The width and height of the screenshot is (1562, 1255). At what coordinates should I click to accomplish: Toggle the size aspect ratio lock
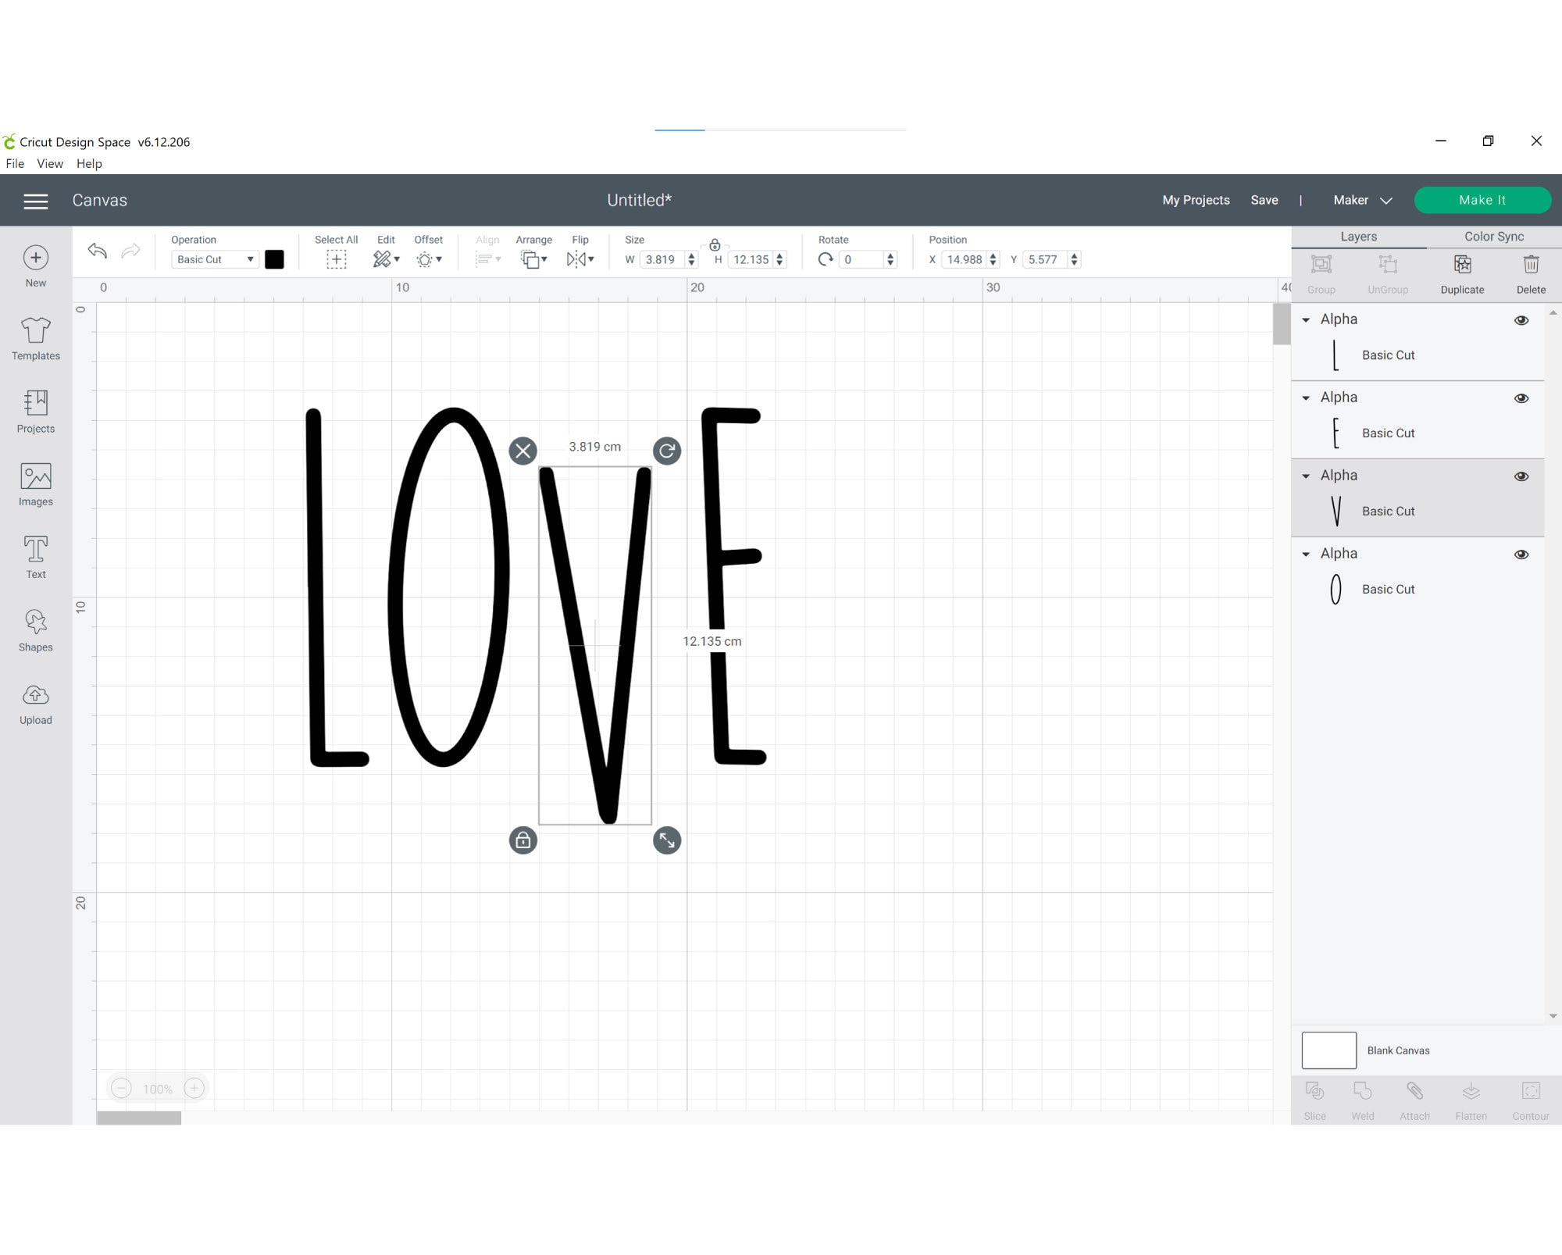point(715,245)
